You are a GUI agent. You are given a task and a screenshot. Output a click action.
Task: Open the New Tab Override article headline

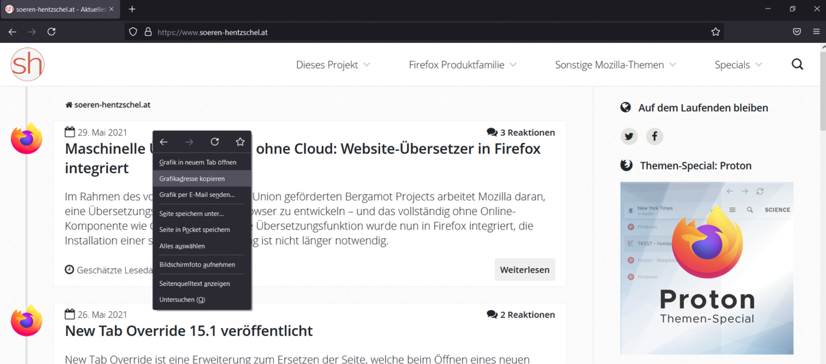188,331
